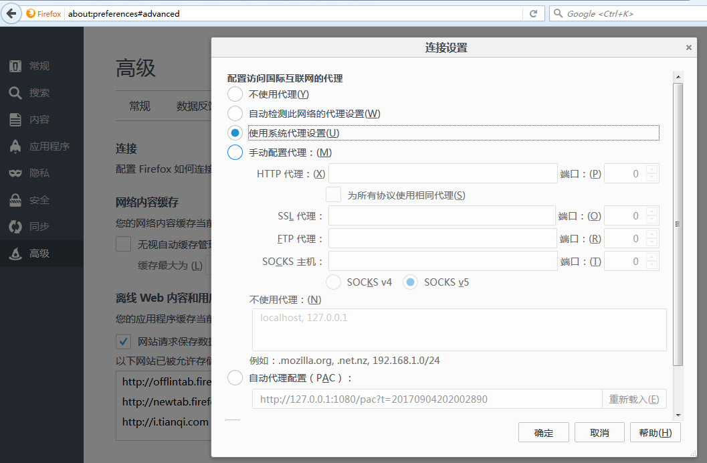Viewport: 707px width, 463px height.
Task: Switch to the 常规 tab under 高级
Action: pos(140,106)
